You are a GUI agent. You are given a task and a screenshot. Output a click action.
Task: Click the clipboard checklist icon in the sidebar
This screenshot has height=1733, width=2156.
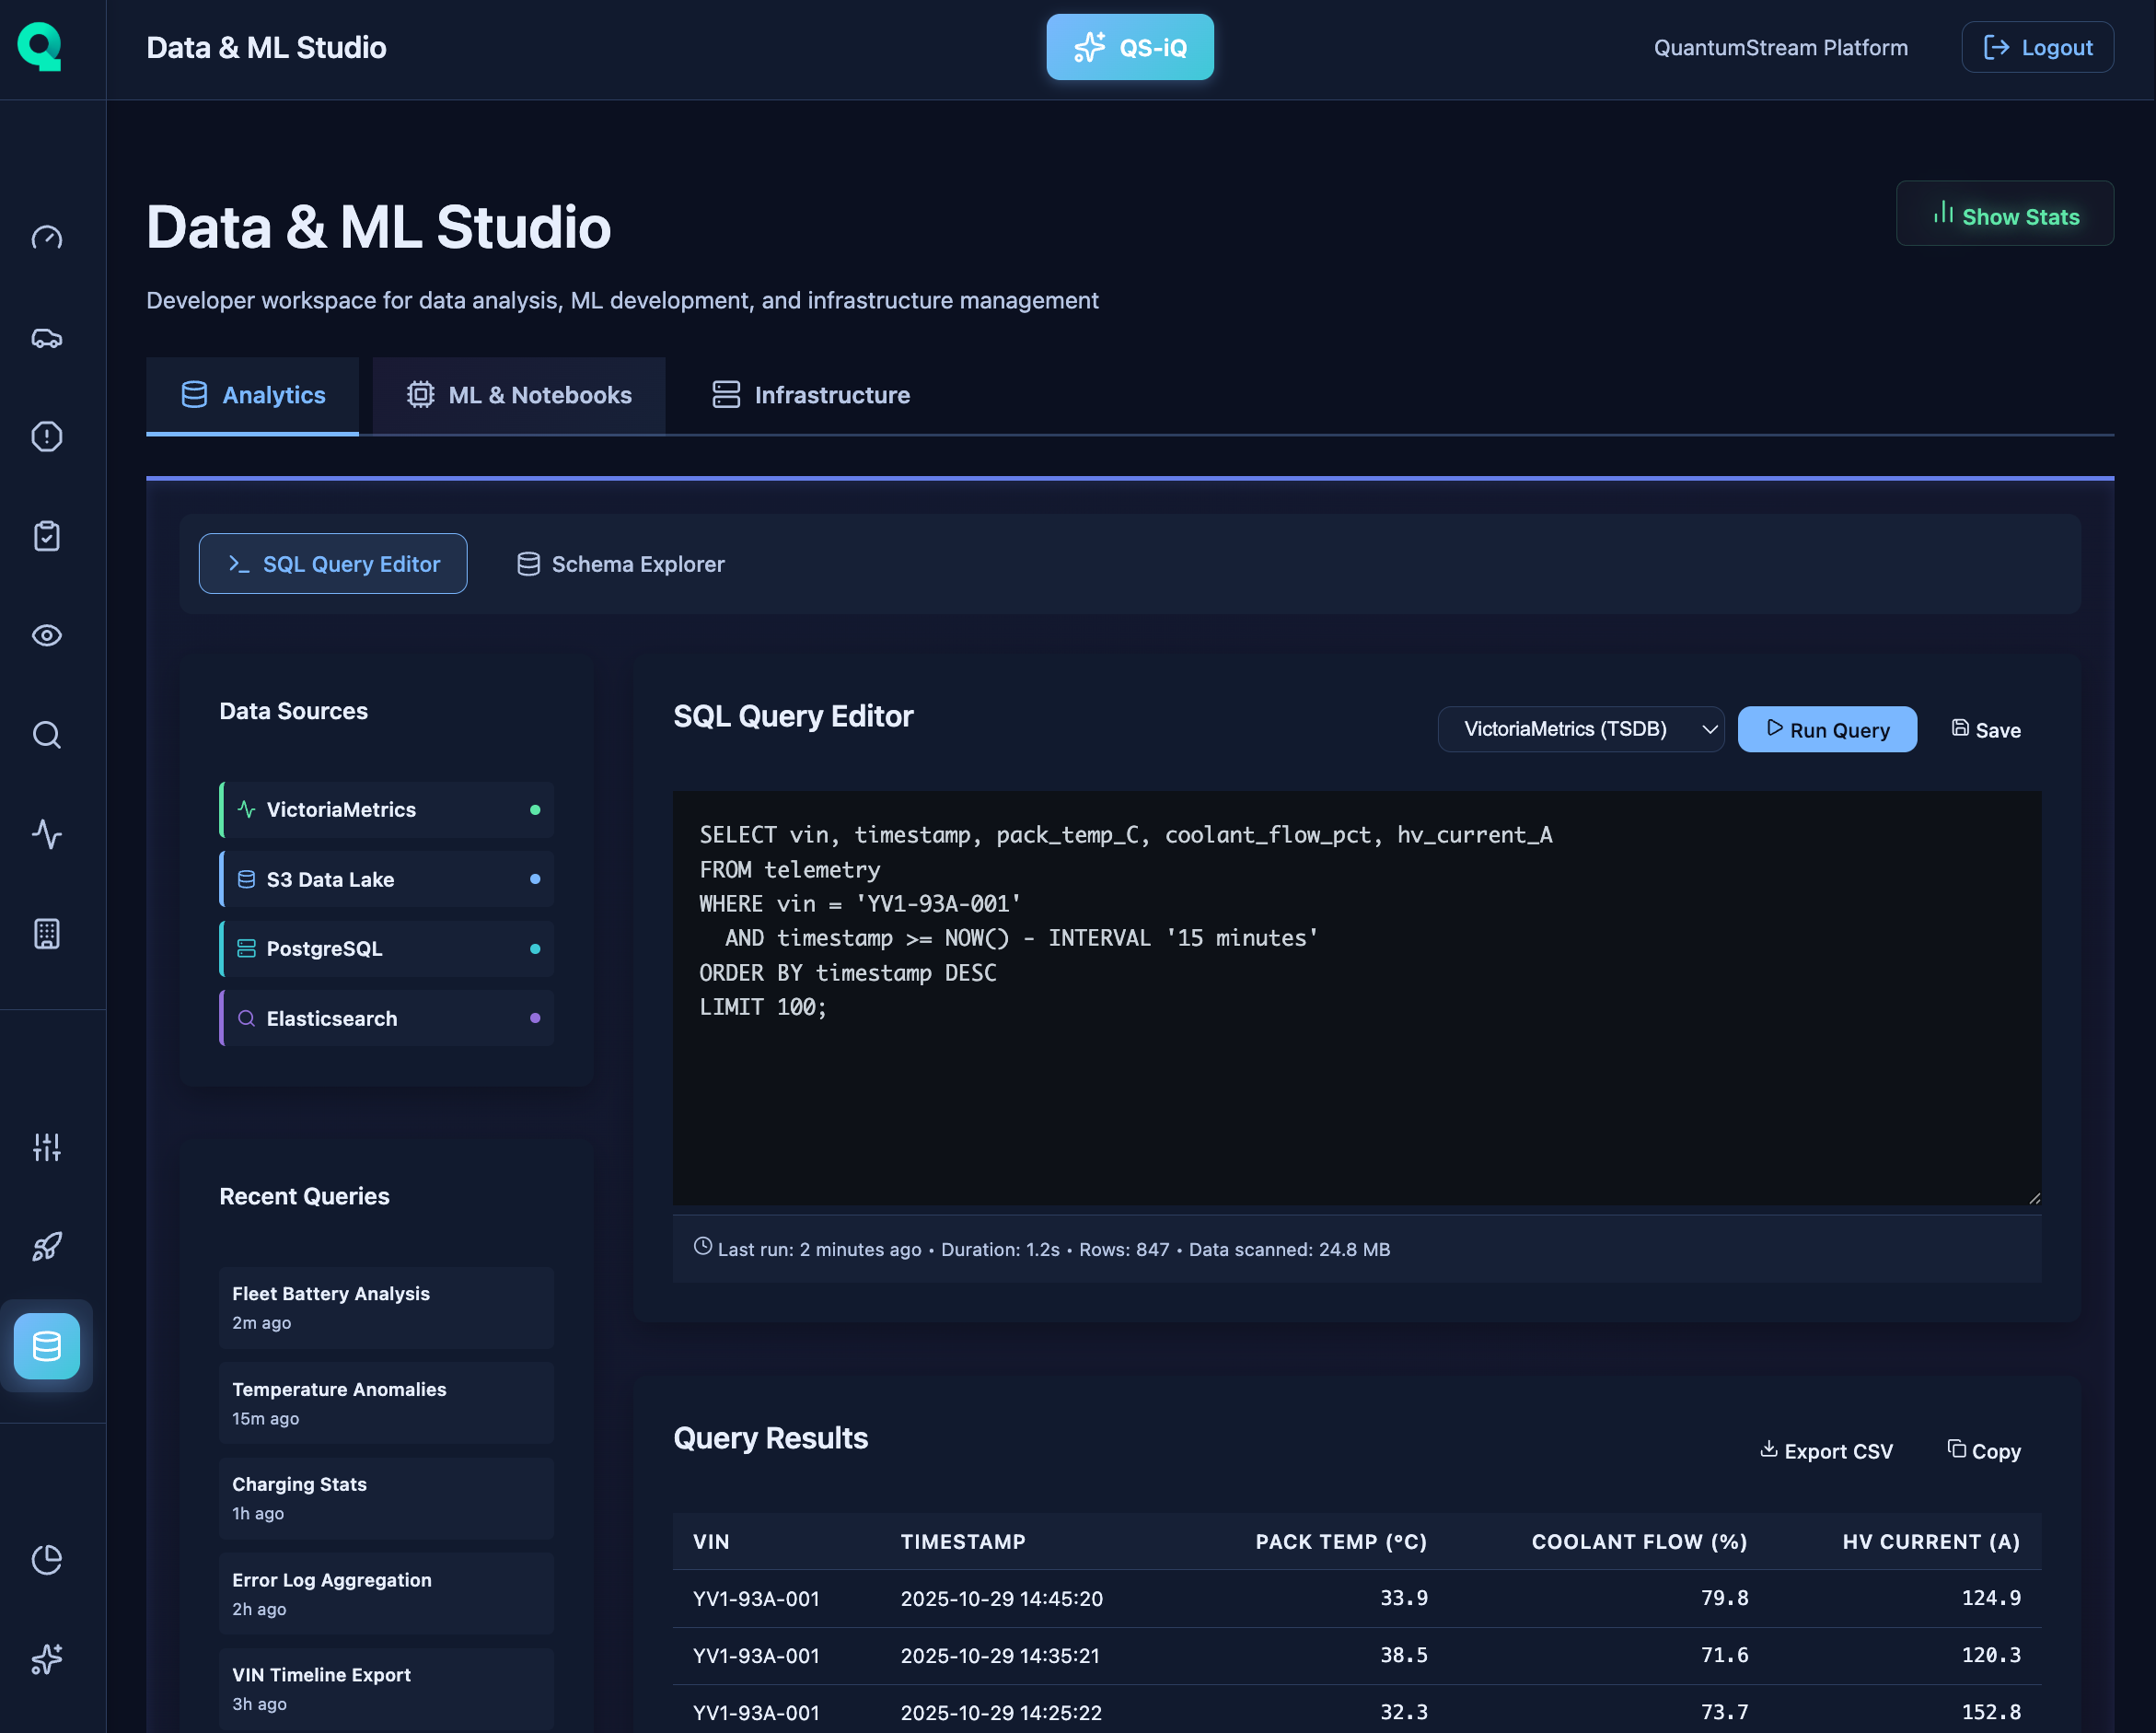[x=46, y=536]
